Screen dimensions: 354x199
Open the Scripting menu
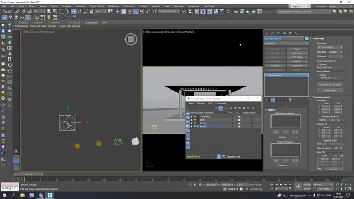pos(143,6)
